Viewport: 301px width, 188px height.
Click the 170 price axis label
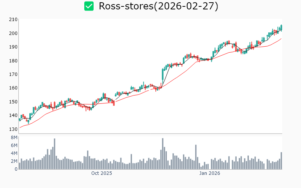13,74
